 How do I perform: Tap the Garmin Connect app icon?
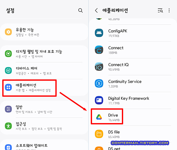[99, 50]
